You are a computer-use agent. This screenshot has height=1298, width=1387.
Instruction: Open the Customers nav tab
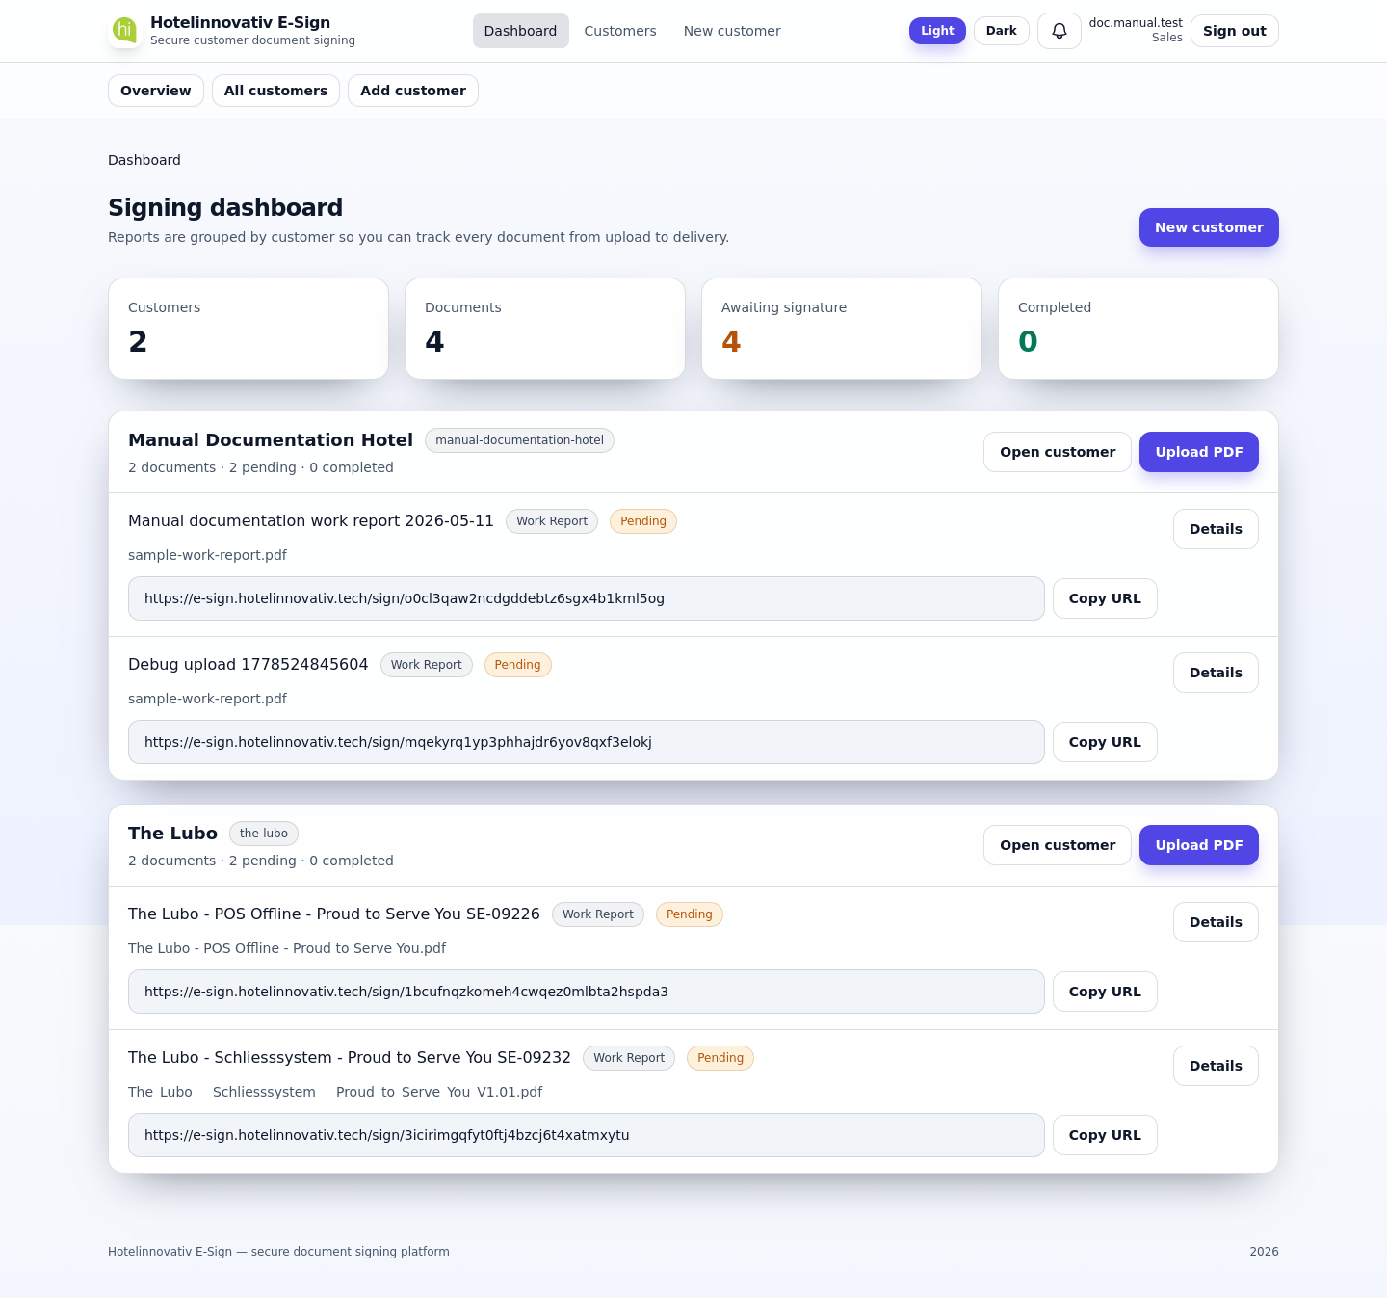pyautogui.click(x=620, y=31)
